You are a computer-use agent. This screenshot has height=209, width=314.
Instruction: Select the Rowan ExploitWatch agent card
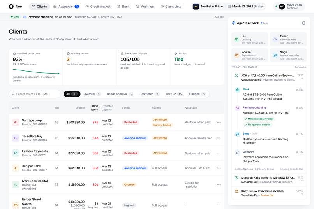coord(250,55)
